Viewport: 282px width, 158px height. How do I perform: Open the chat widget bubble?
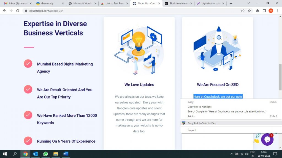click(267, 139)
